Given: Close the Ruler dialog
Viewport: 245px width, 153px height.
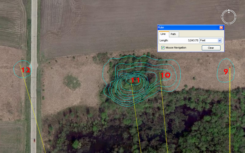Looking at the screenshot, I should 221,27.
